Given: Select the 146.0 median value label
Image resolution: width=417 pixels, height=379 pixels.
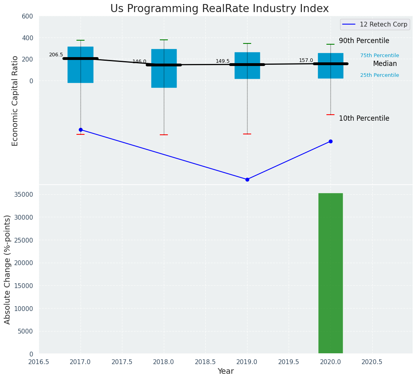Looking at the screenshot, I should [139, 62].
